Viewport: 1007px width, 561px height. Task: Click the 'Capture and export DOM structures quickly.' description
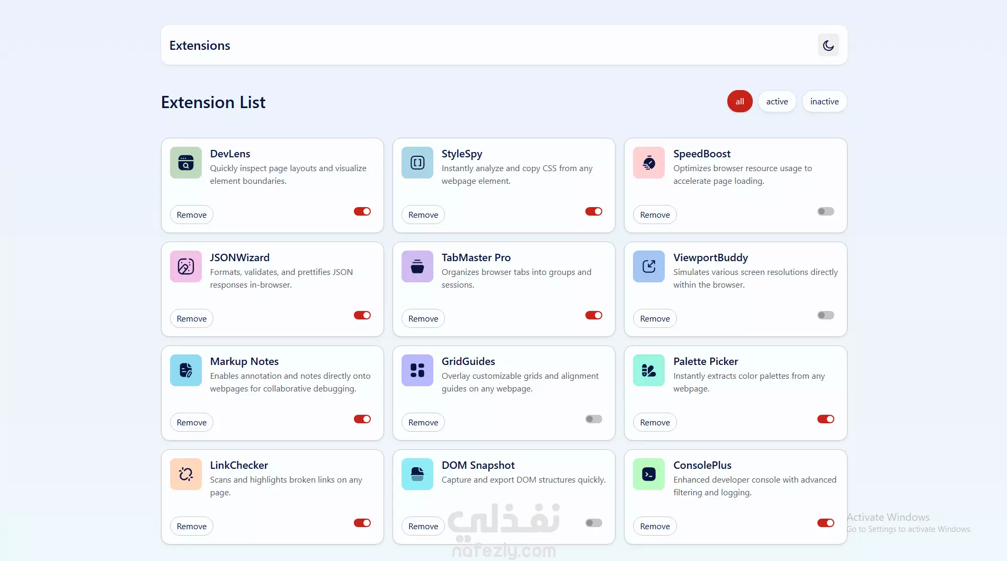coord(523,479)
